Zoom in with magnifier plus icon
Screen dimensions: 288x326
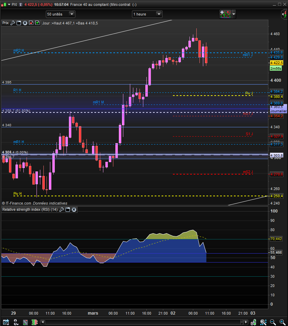(282, 322)
